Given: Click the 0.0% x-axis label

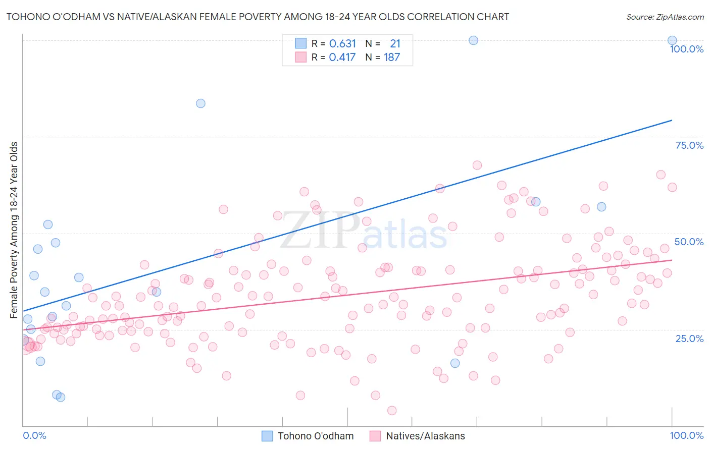Looking at the screenshot, I should click(34, 435).
